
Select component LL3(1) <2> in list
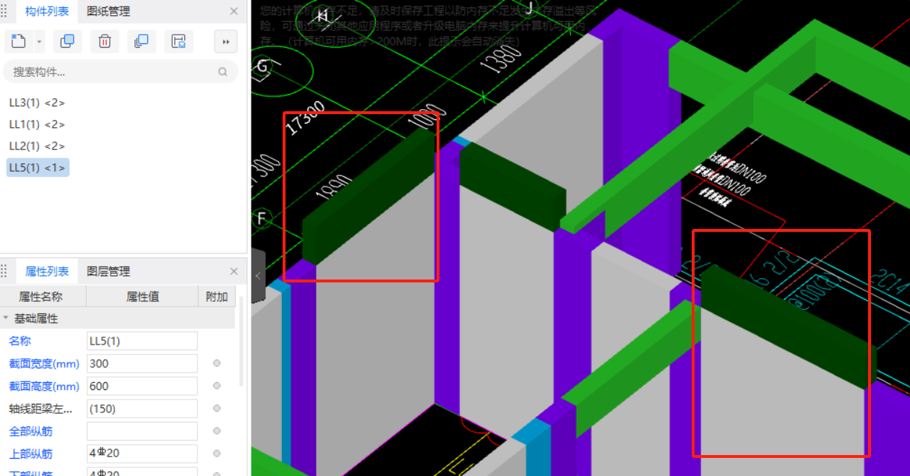pos(37,103)
